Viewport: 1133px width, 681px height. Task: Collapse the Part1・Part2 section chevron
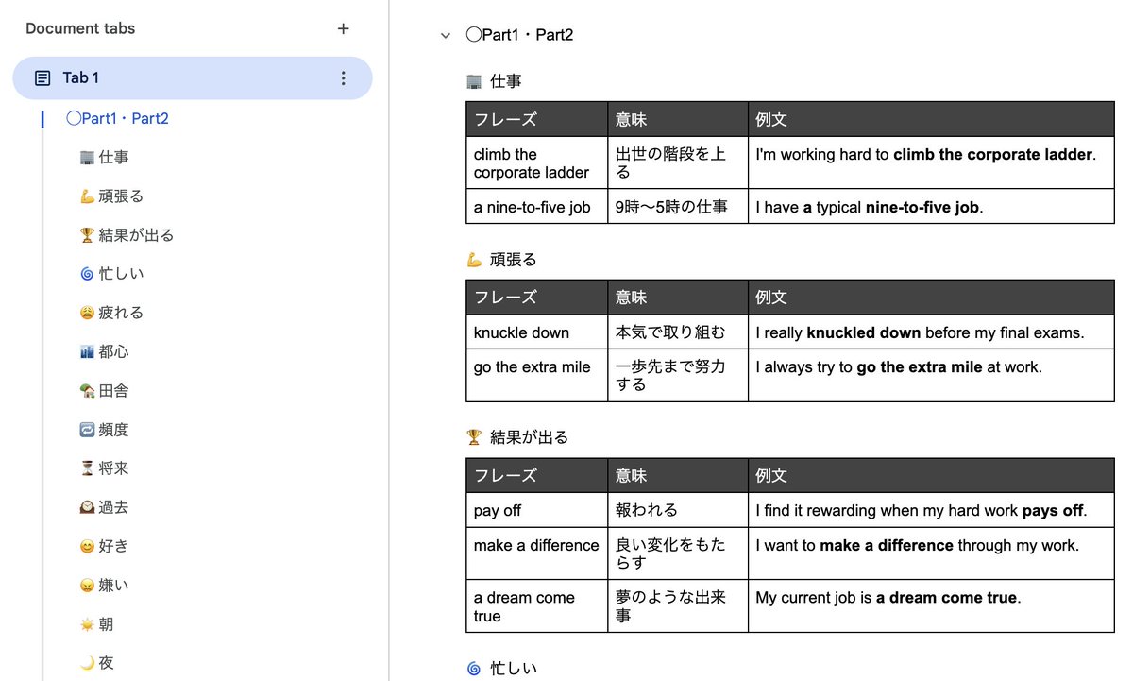tap(445, 34)
